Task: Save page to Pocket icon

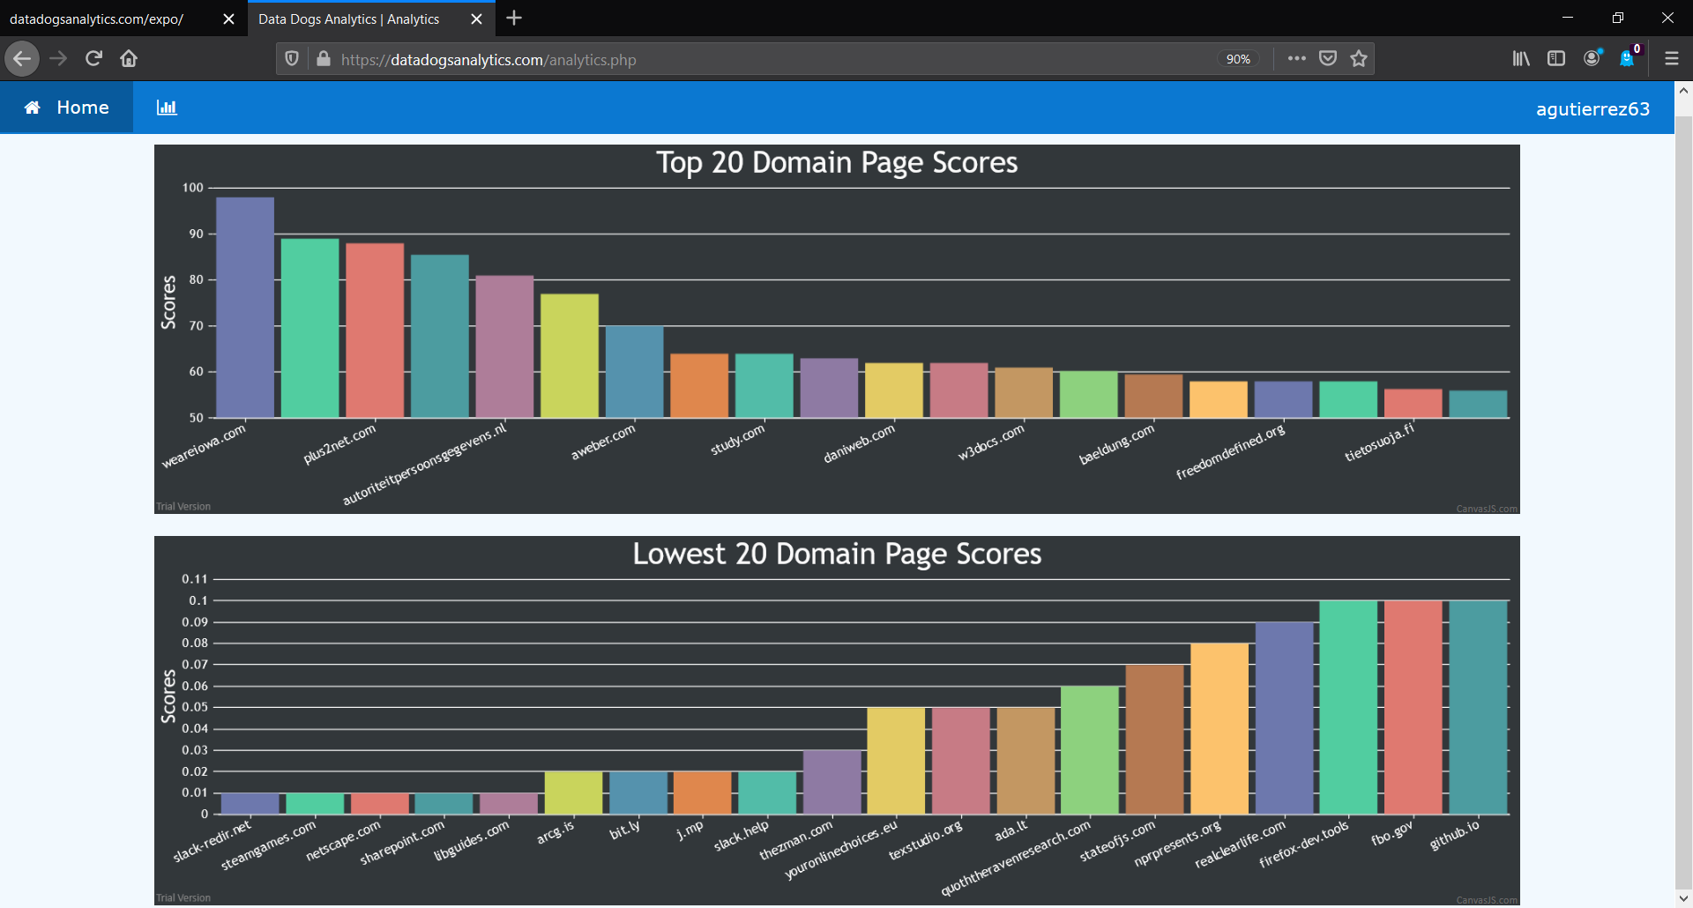Action: coord(1328,59)
